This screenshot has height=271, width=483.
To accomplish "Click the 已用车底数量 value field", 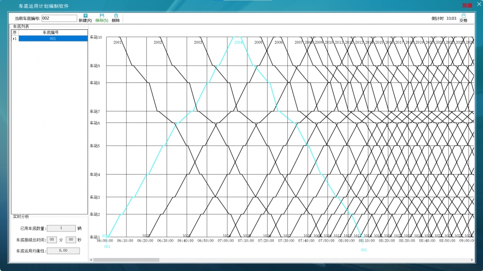I will point(61,229).
